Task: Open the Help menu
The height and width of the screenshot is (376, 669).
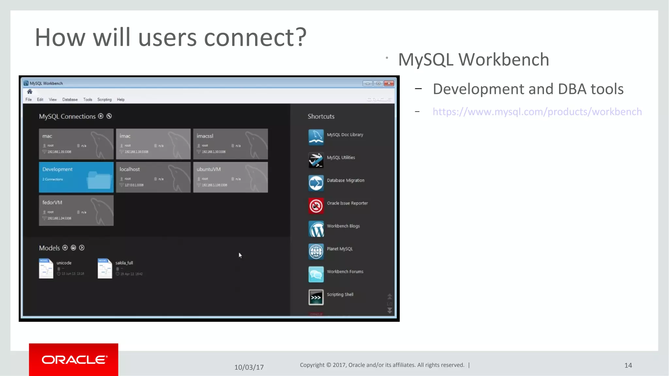Action: (x=121, y=100)
